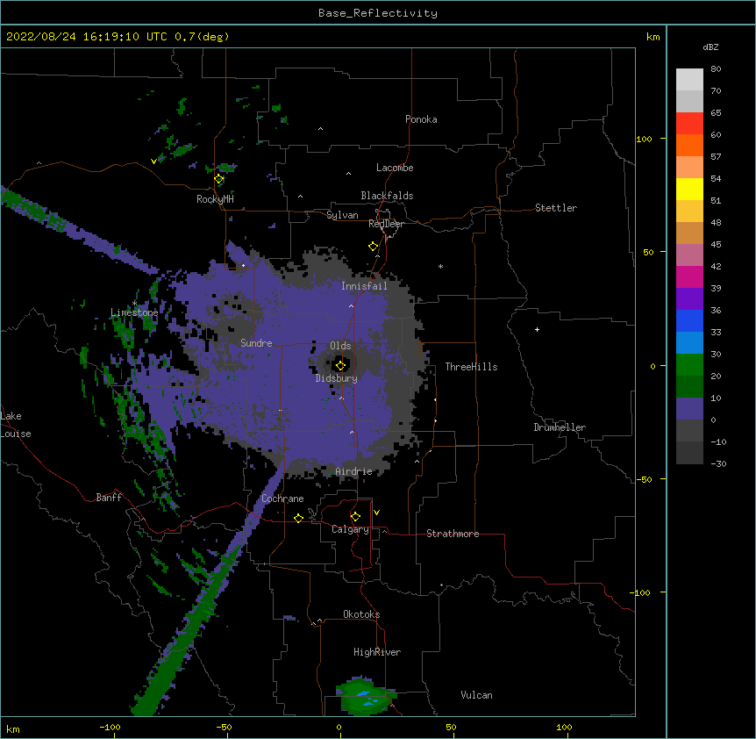Click the -50 tick on the right axis

coord(644,479)
